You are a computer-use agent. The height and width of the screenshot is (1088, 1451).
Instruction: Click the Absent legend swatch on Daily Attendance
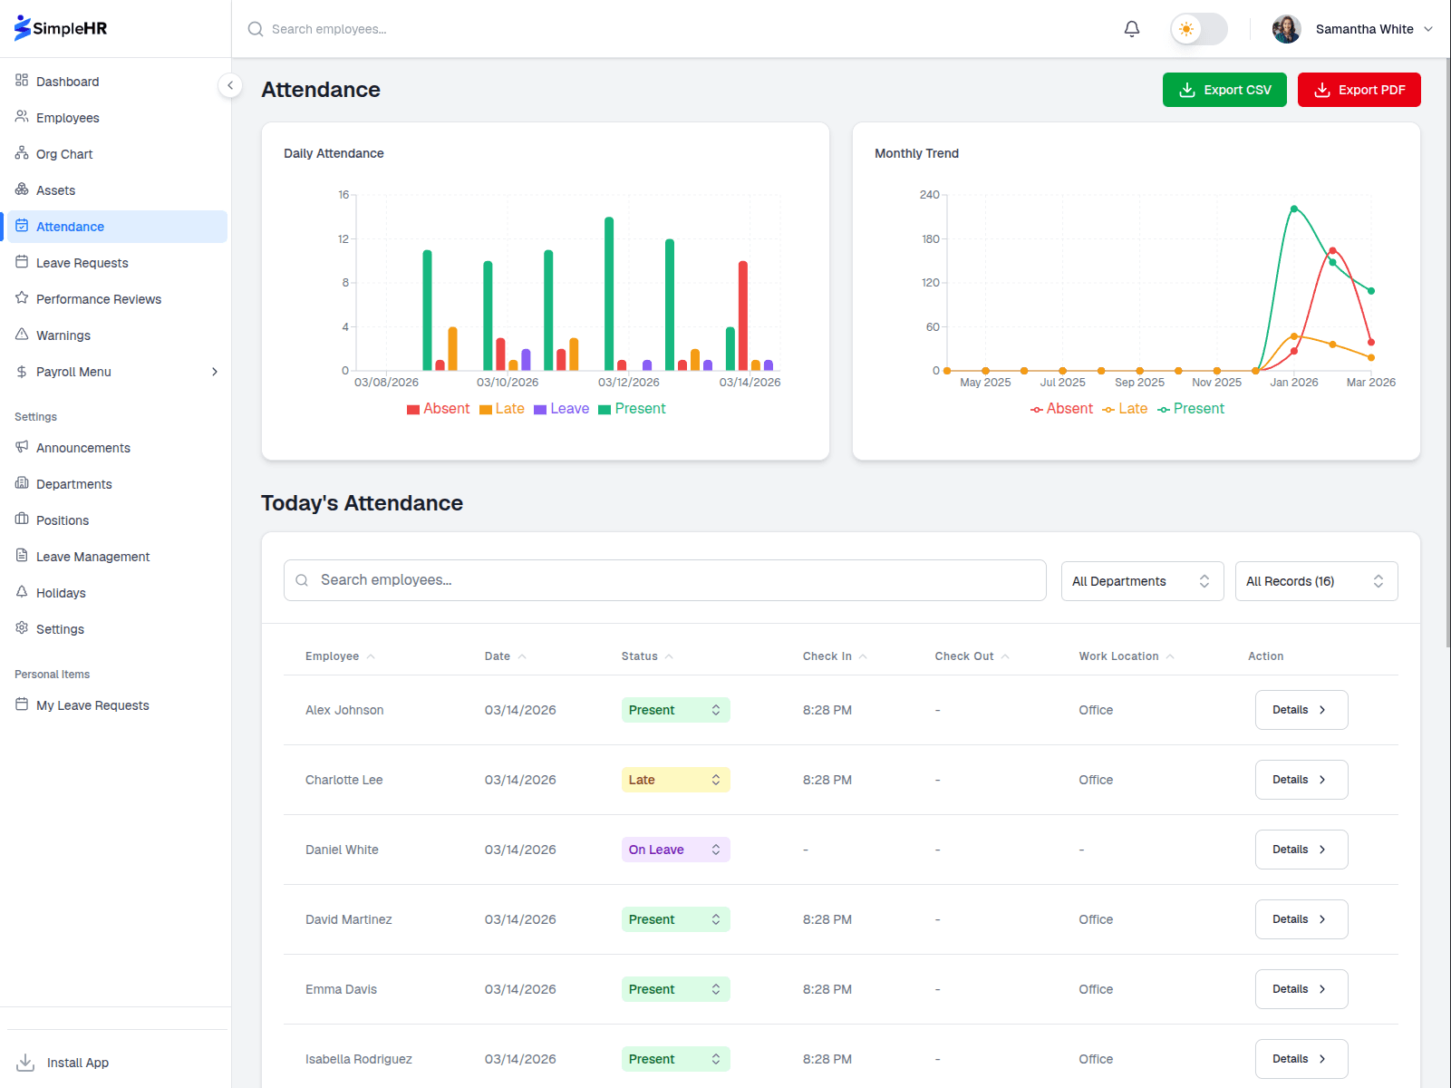(x=413, y=409)
